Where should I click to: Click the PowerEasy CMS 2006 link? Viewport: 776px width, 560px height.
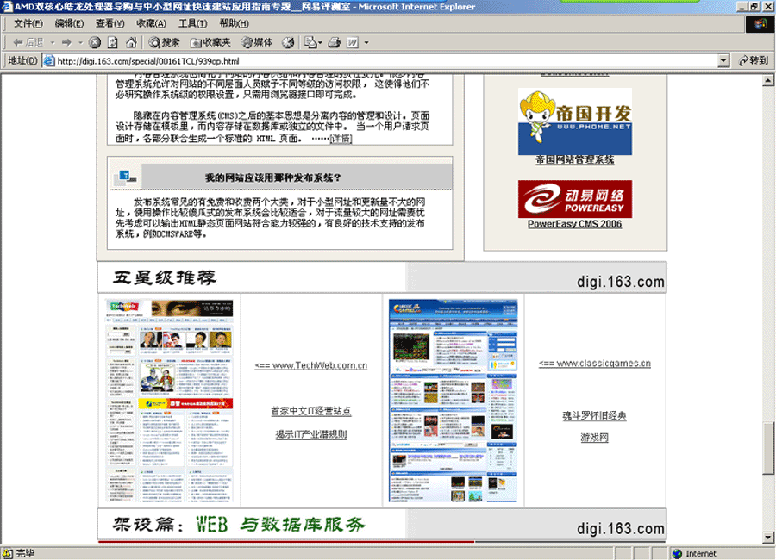coord(574,224)
